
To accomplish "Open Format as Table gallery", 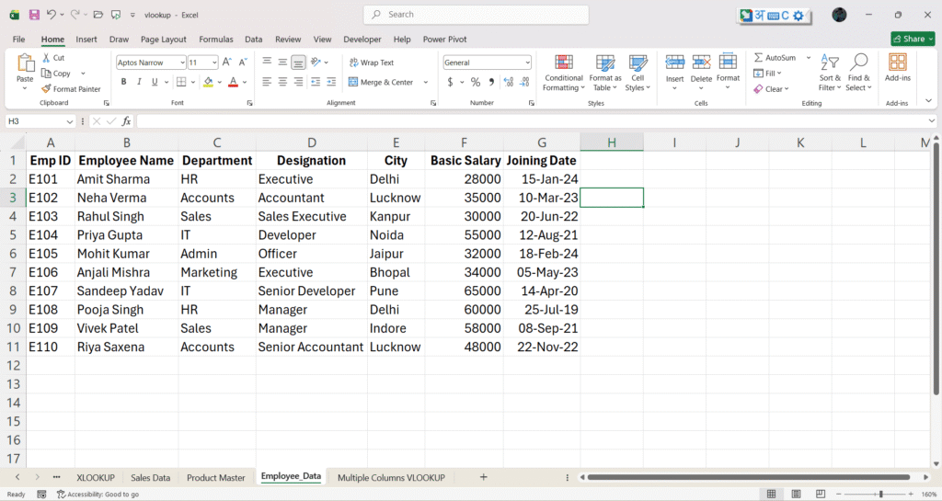I will coord(605,73).
